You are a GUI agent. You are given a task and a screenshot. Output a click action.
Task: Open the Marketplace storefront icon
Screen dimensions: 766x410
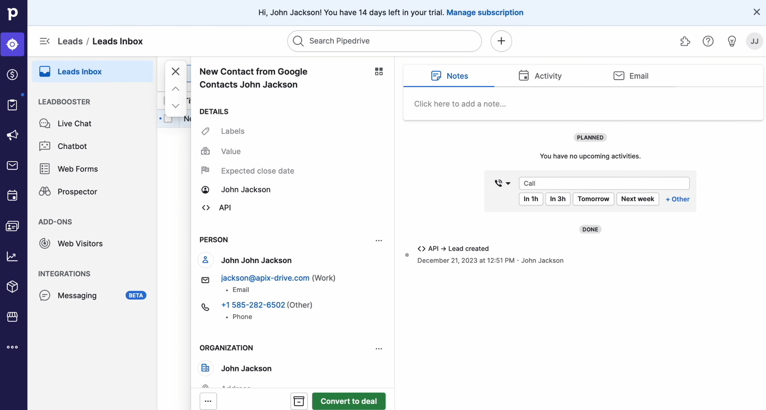pyautogui.click(x=12, y=318)
